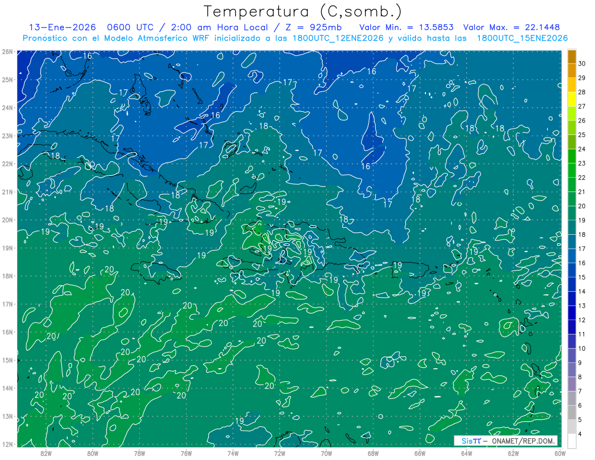Click the 13N latitude axis label
Viewport: 595px width, 460px height.
tap(7, 416)
